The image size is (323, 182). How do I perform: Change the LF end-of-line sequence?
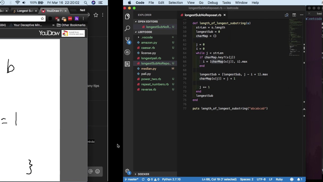click(271, 179)
